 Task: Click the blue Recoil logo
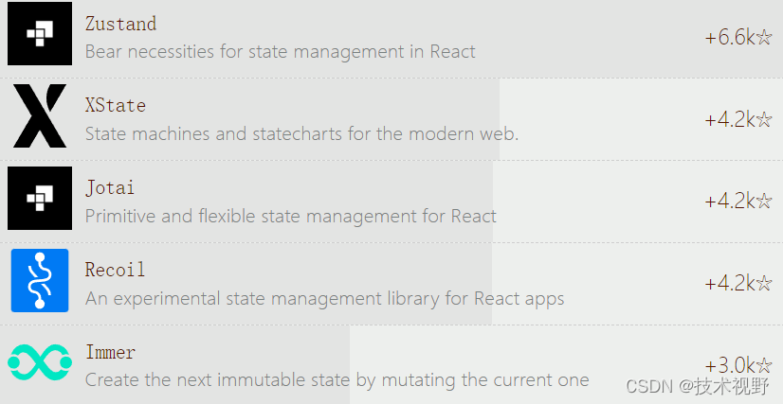coord(40,280)
